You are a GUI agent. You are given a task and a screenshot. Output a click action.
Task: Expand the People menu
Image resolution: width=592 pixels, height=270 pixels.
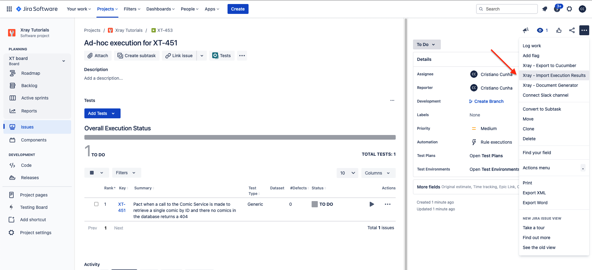point(190,9)
